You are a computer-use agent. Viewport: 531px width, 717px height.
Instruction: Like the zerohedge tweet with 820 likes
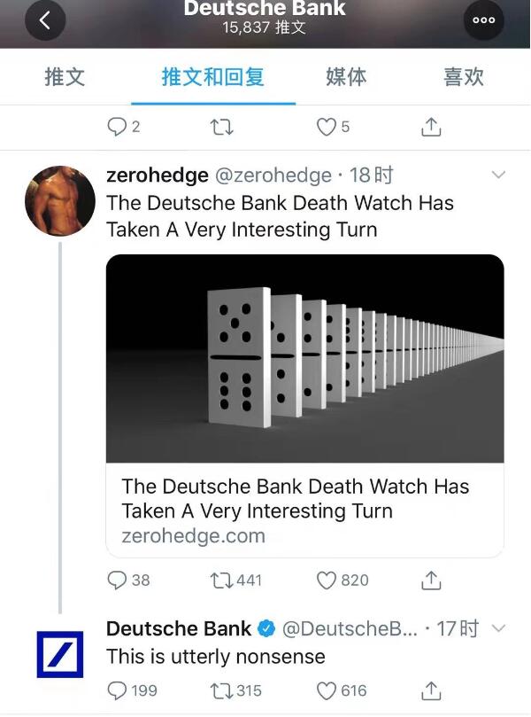[x=327, y=581]
